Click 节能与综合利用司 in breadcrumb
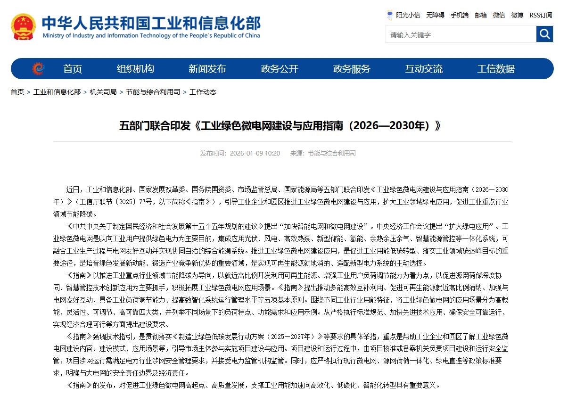 click(x=153, y=92)
